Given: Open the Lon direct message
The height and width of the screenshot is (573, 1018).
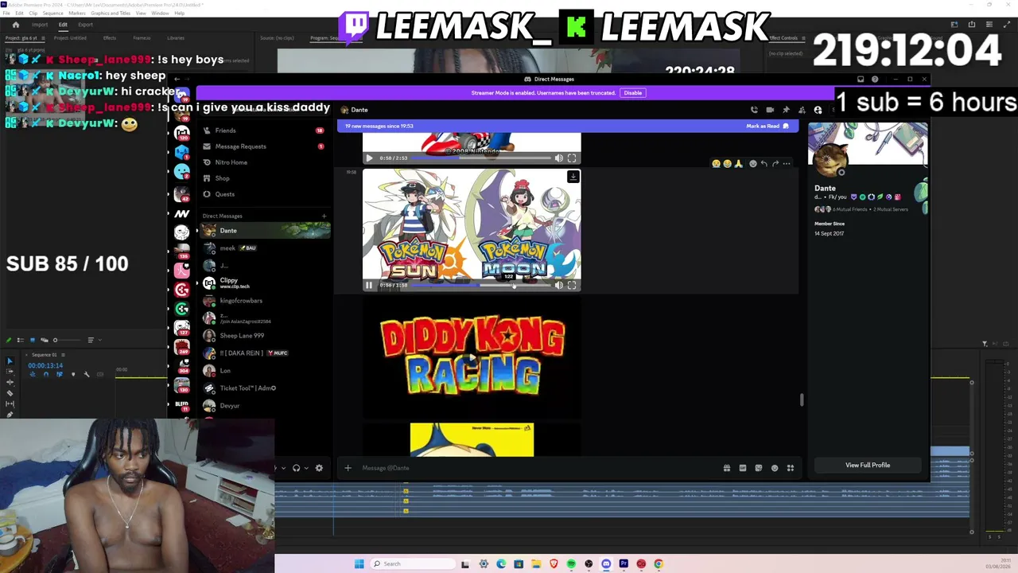Looking at the screenshot, I should point(265,371).
